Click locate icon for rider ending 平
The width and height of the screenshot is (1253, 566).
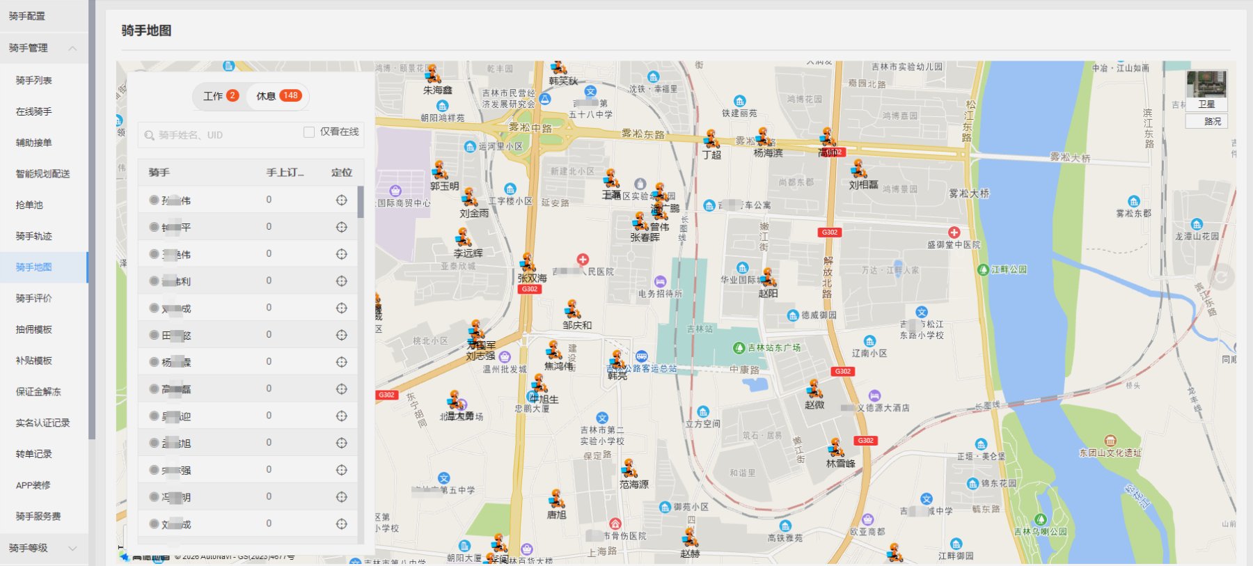click(x=341, y=227)
